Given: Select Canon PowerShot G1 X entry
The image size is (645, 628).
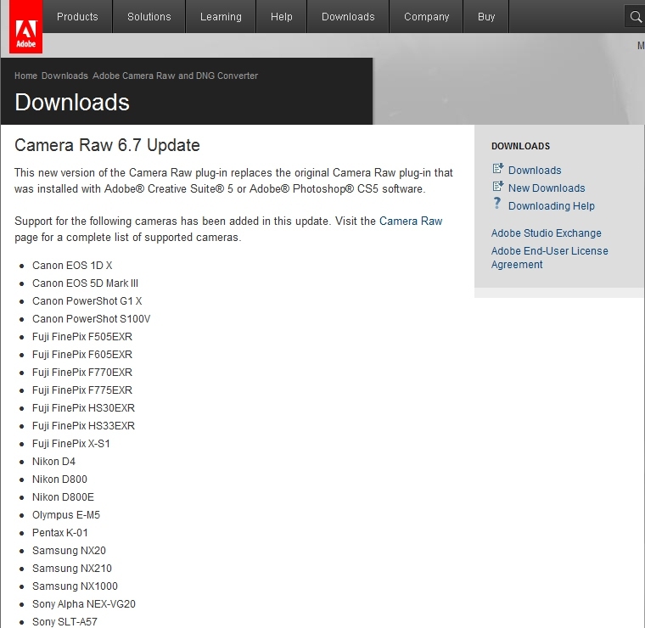Looking at the screenshot, I should 87,301.
